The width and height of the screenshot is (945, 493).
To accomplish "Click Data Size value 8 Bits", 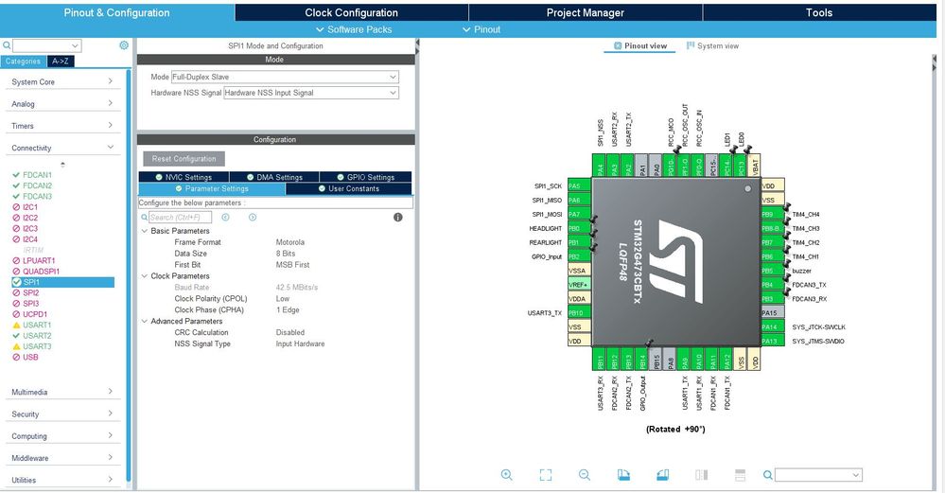I will (x=286, y=254).
